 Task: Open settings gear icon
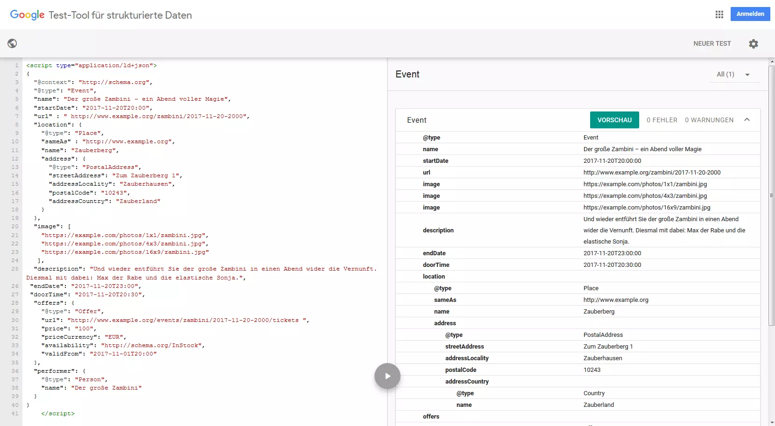(754, 43)
